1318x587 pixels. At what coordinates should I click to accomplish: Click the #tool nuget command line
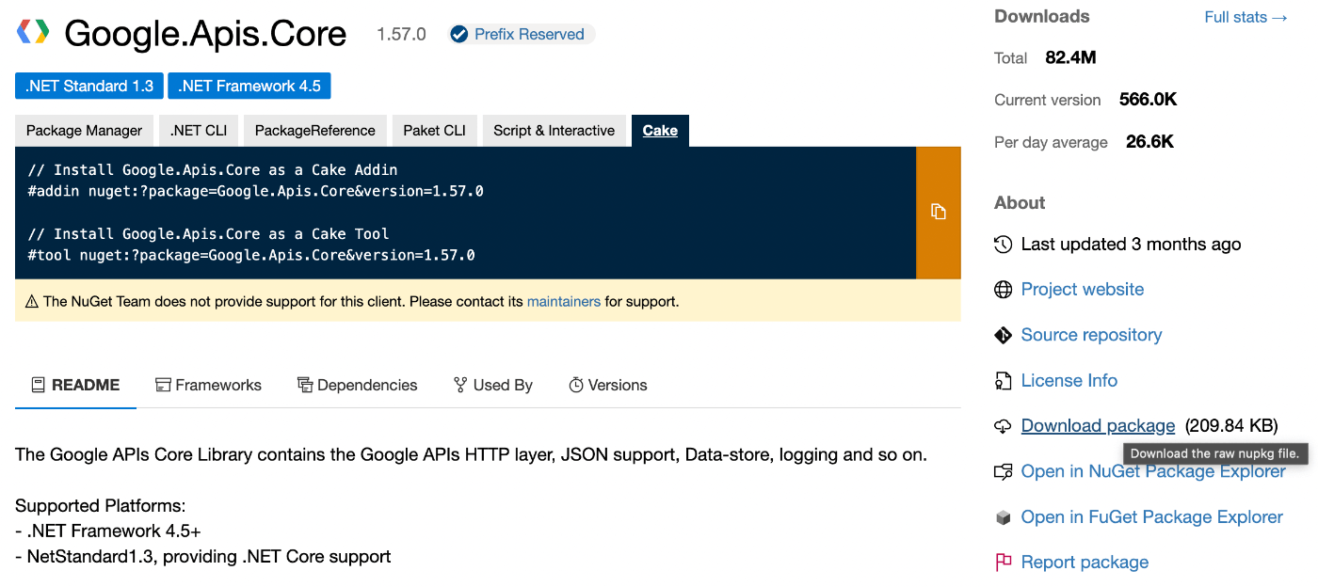tap(251, 255)
